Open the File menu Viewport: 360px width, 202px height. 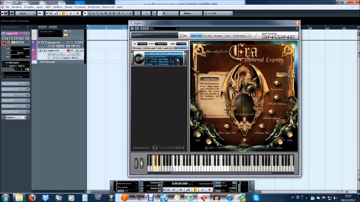coord(7,7)
